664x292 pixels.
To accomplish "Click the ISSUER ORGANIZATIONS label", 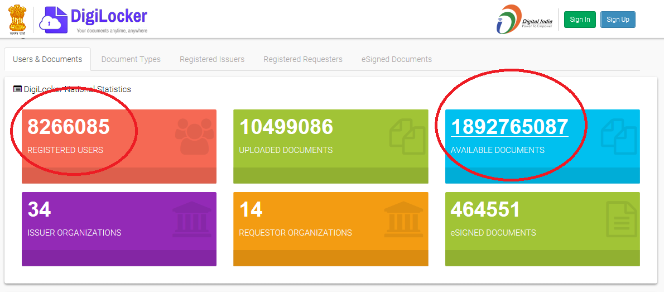I will tap(74, 233).
